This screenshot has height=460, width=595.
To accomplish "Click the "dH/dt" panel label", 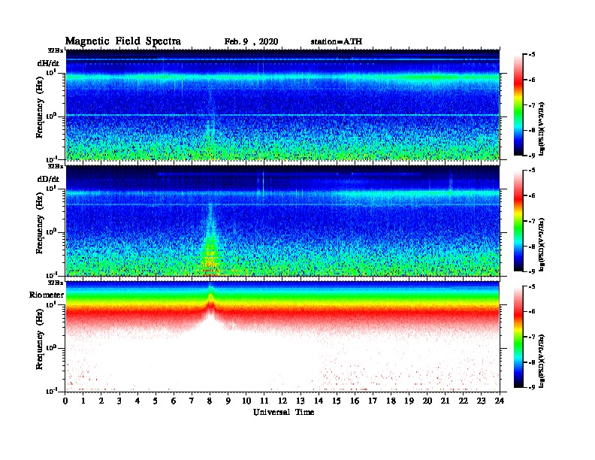I will (48, 63).
